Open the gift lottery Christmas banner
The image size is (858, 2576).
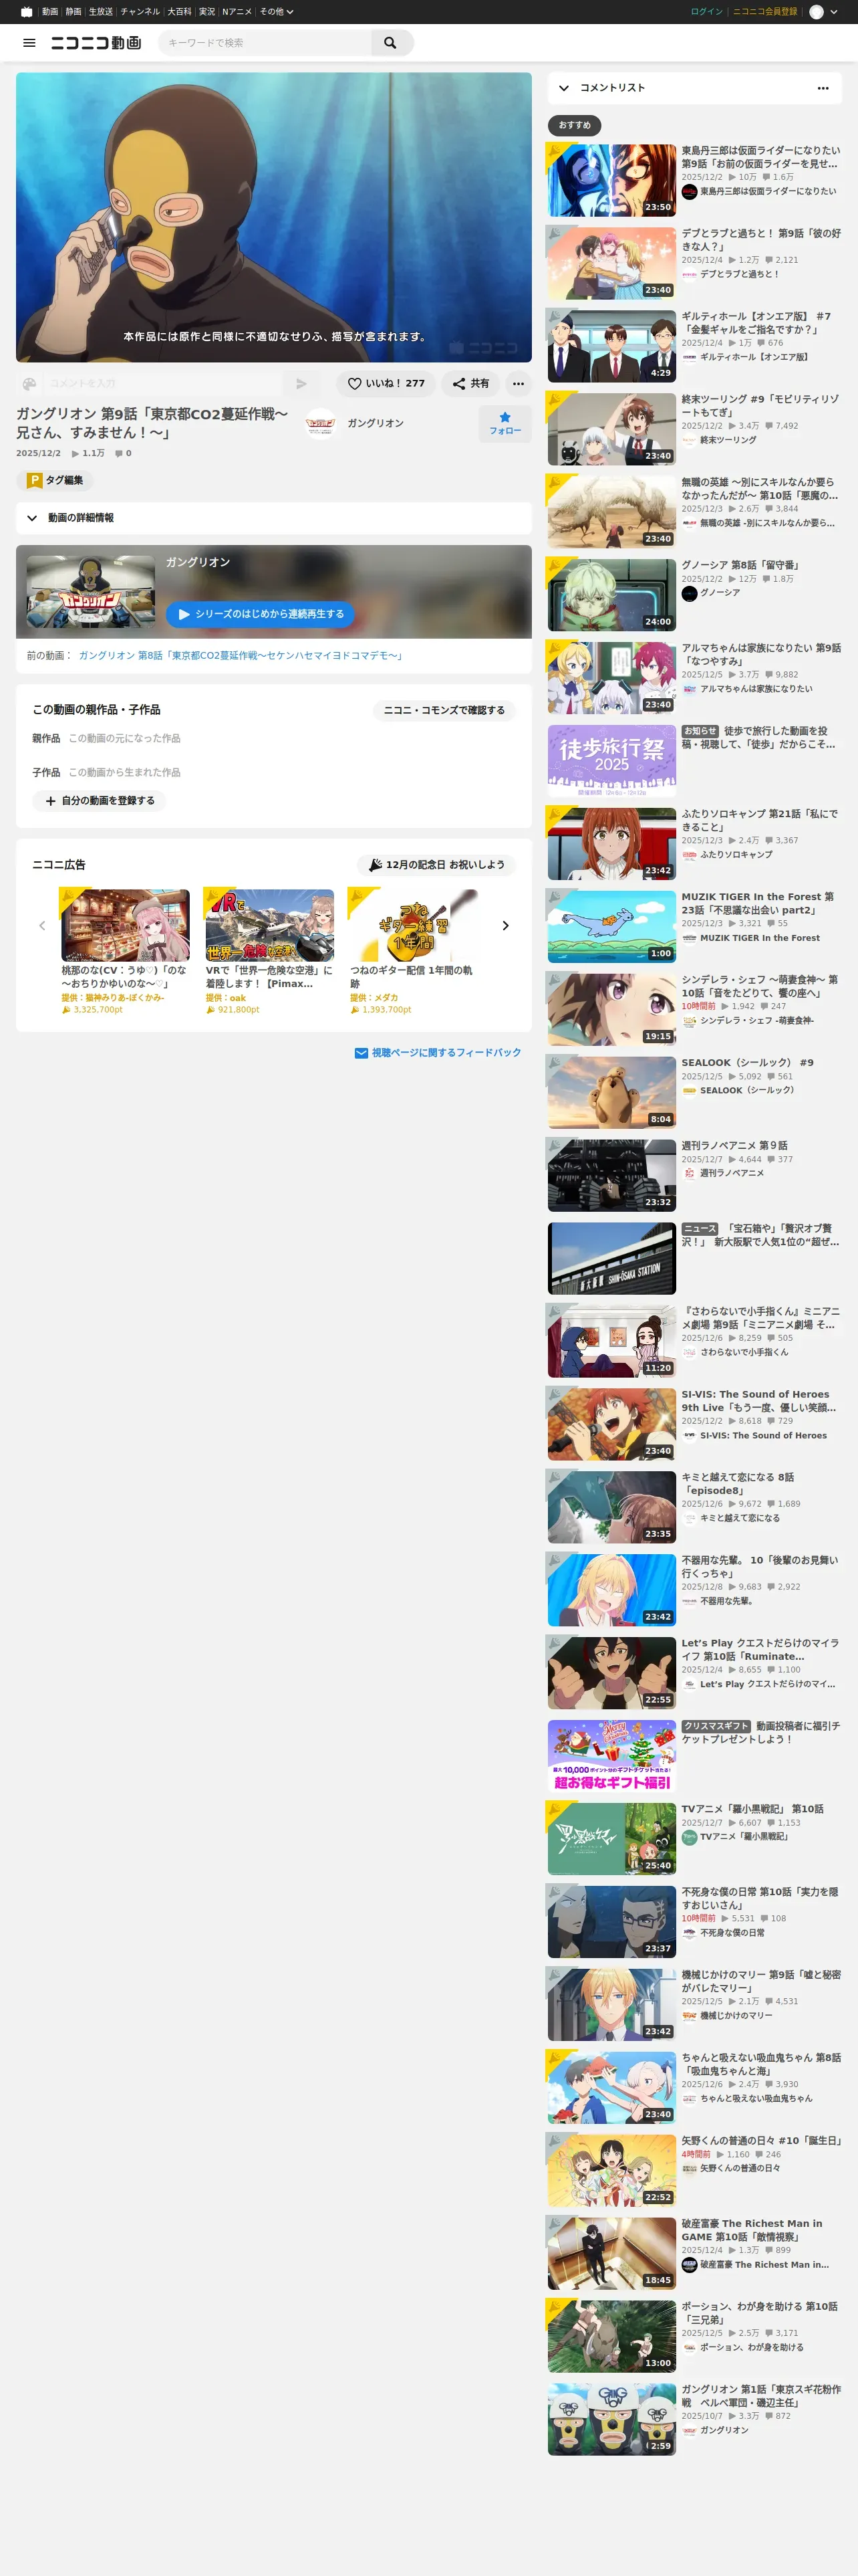pyautogui.click(x=611, y=1756)
